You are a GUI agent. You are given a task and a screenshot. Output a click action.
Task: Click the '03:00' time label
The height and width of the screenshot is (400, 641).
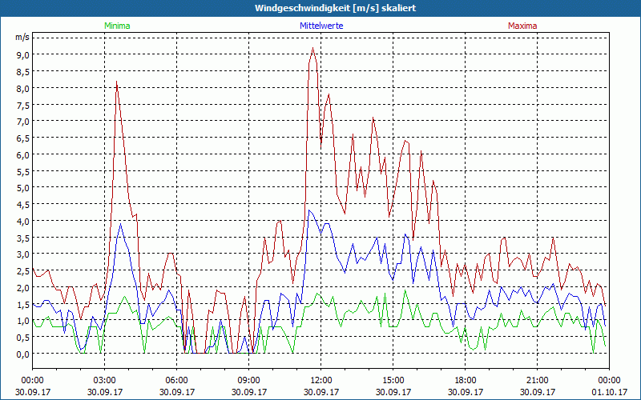coord(105,381)
